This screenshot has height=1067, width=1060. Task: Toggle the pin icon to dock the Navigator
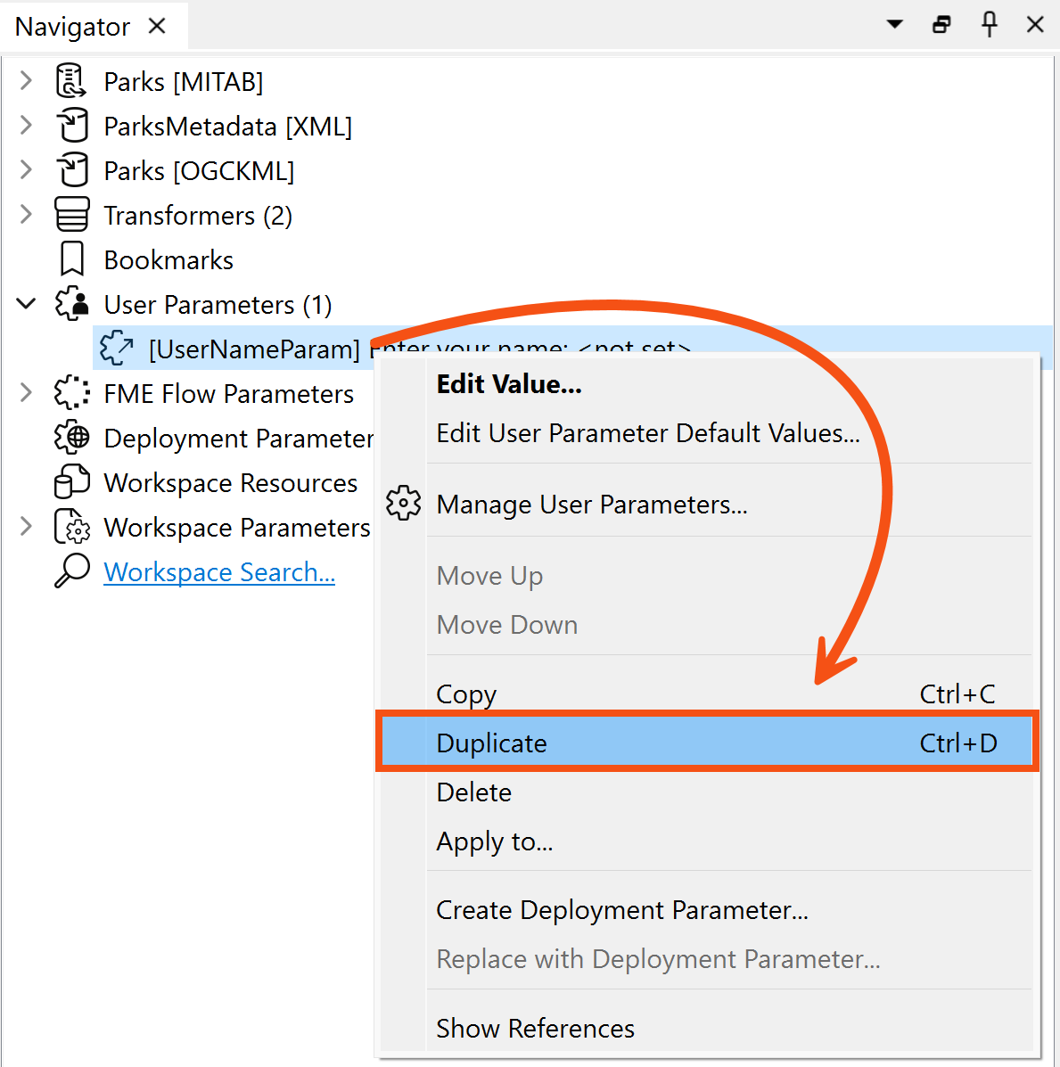[x=990, y=25]
